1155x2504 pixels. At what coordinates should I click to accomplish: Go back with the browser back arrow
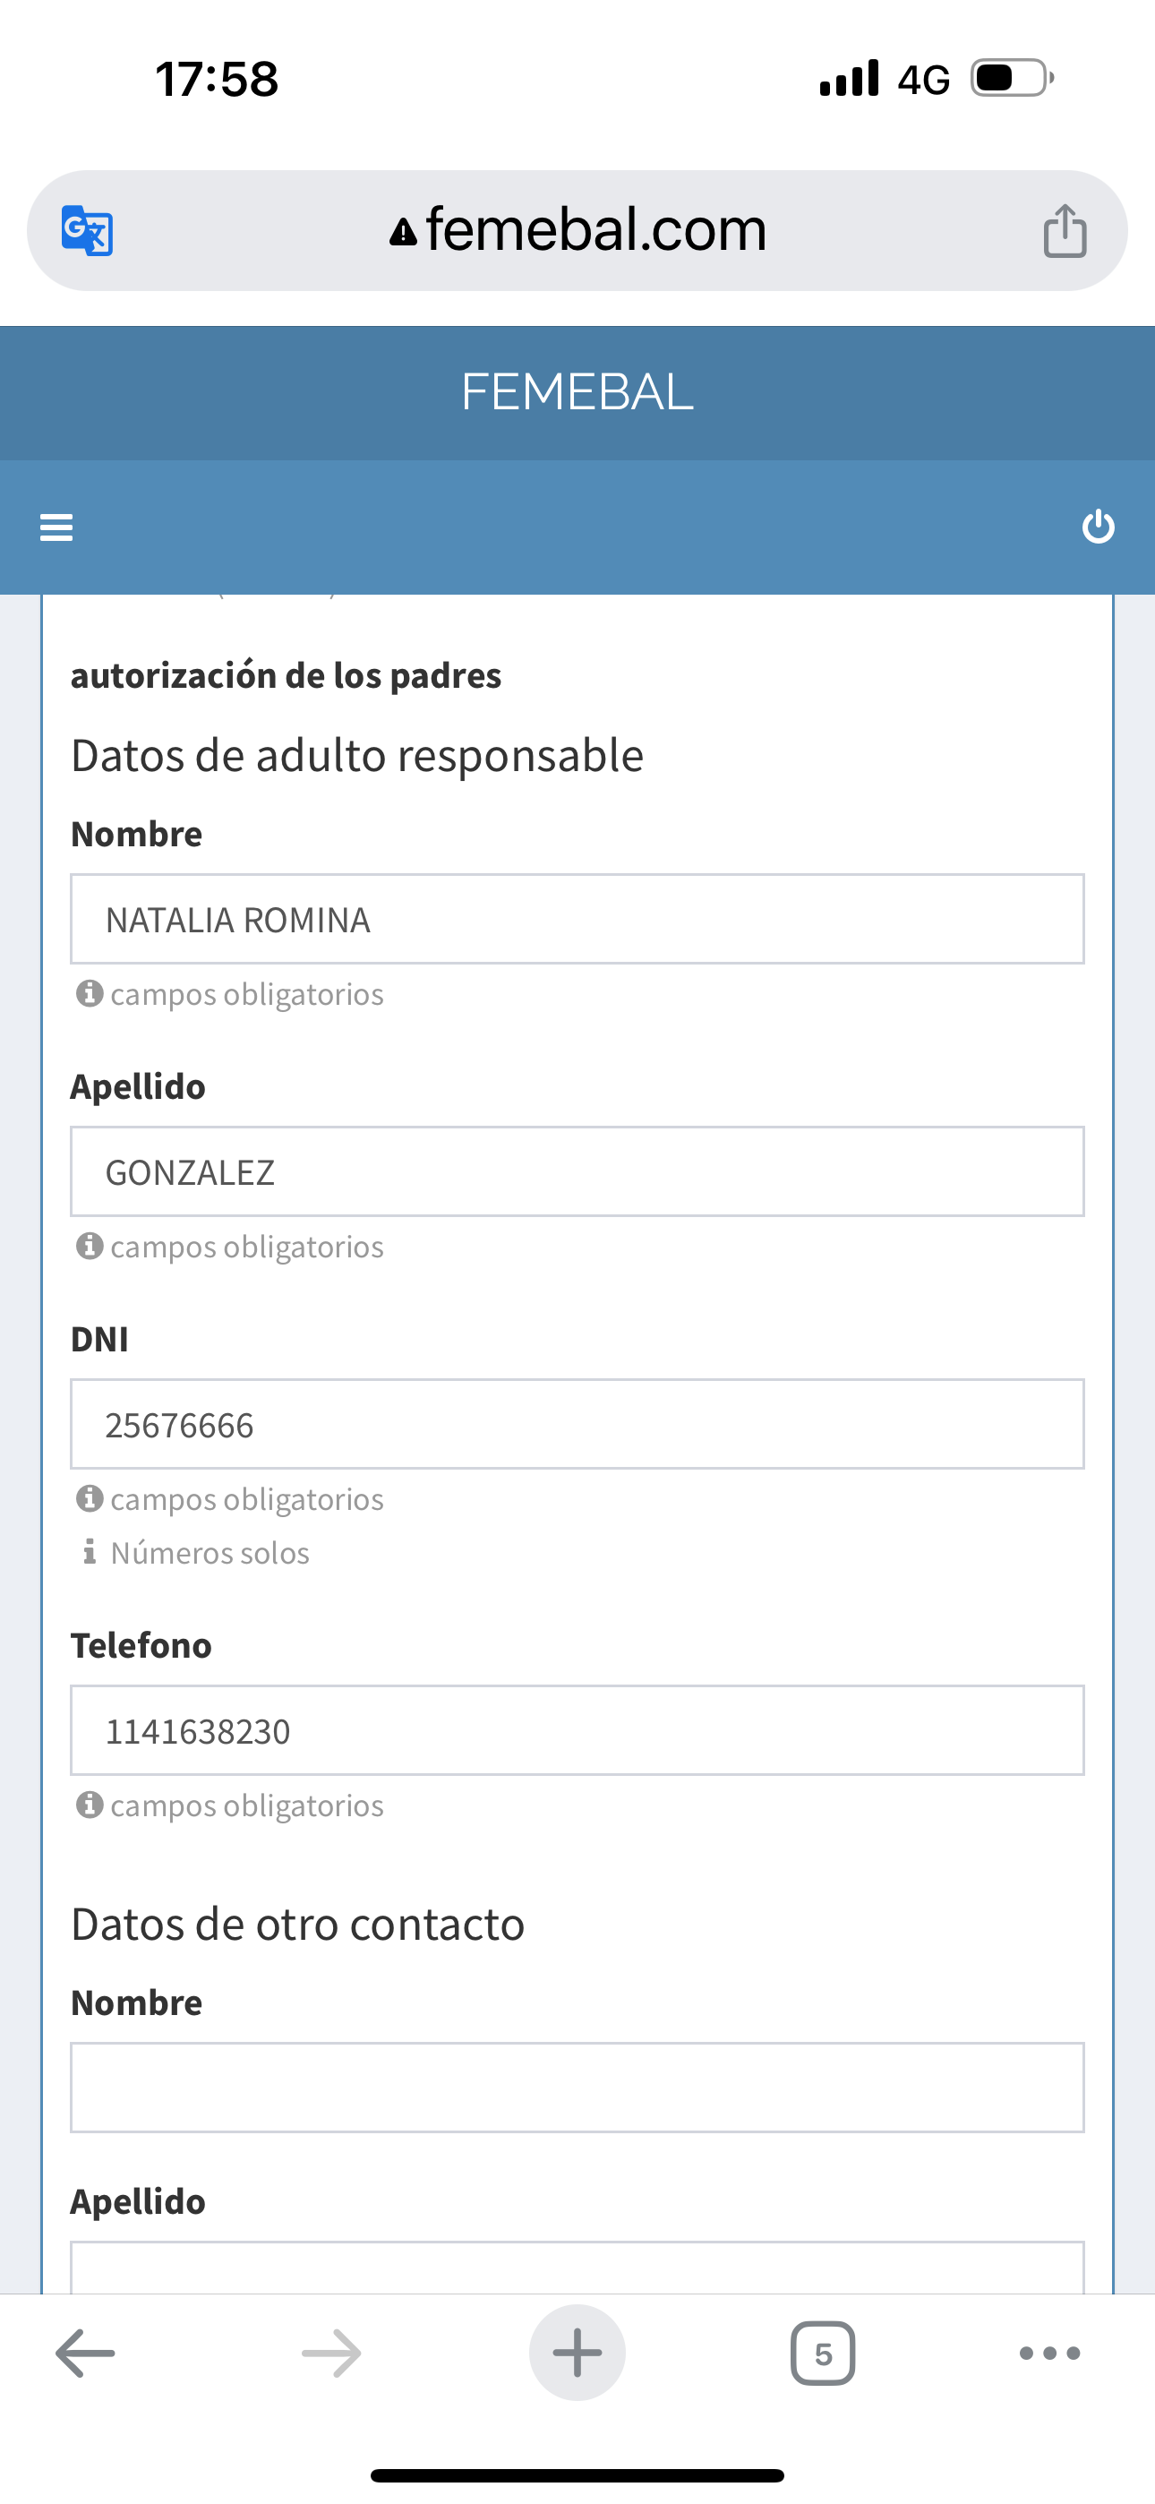click(x=86, y=2353)
